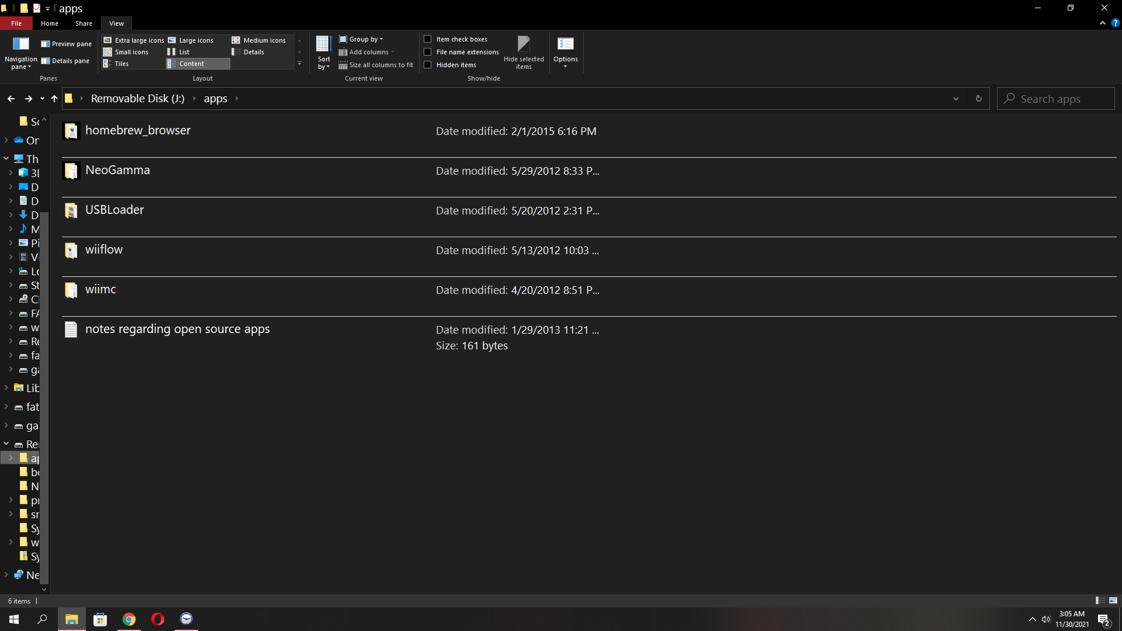Go forward with the Forward arrow

(x=28, y=99)
